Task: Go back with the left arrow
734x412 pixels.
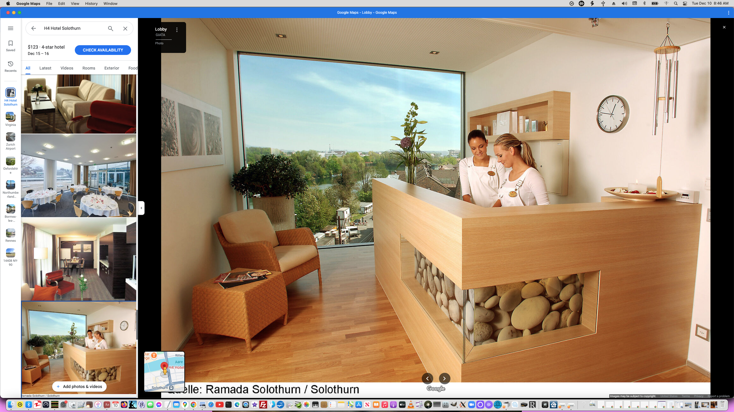Action: (34, 28)
